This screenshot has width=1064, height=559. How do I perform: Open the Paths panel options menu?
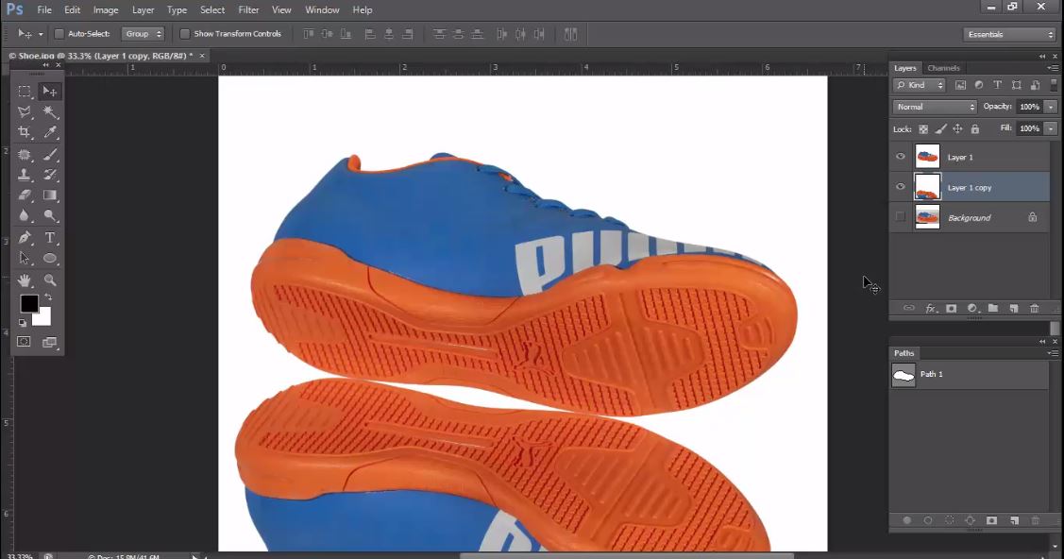[x=1053, y=353]
